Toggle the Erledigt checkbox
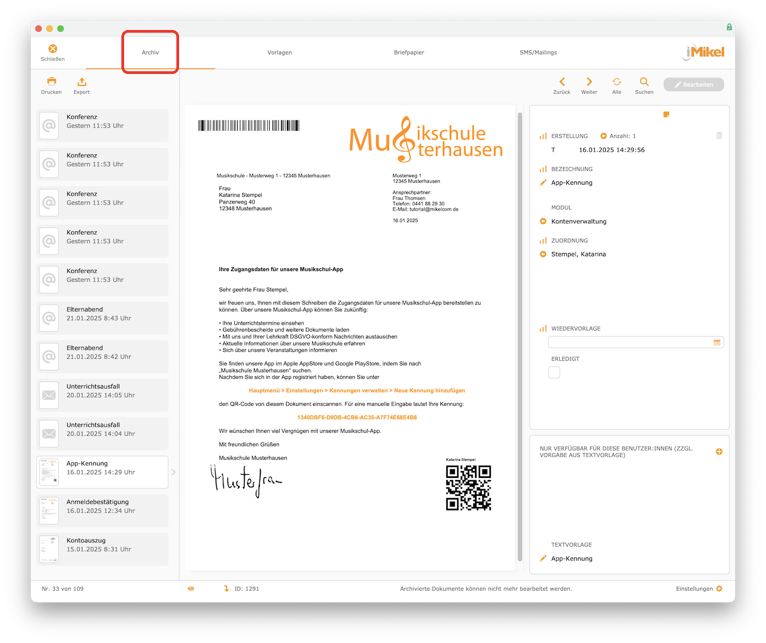This screenshot has height=643, width=766. [554, 372]
